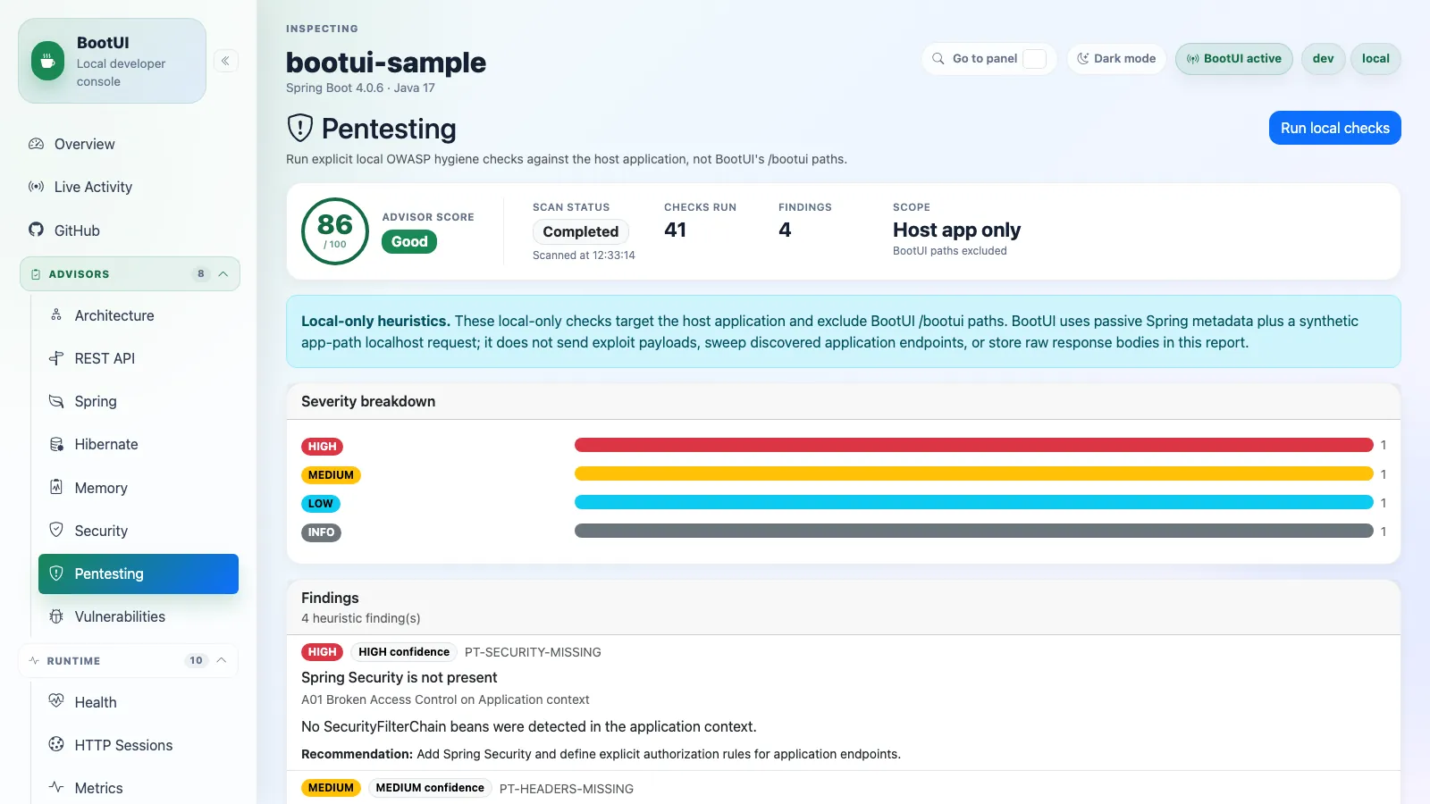Screen dimensions: 1430x804
Task: Go to the GitHub page
Action: (130, 230)
